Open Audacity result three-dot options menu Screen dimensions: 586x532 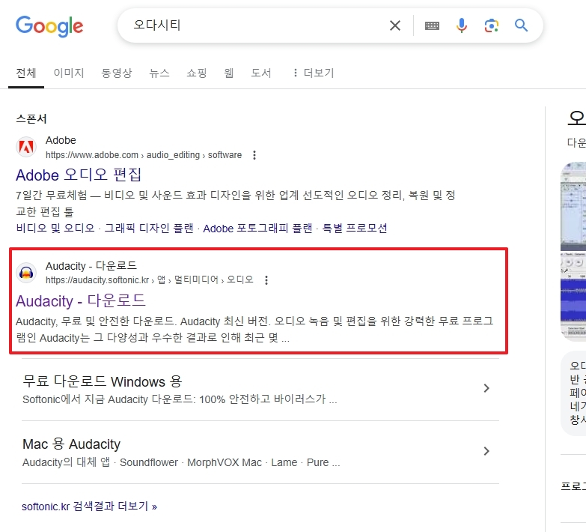click(266, 280)
